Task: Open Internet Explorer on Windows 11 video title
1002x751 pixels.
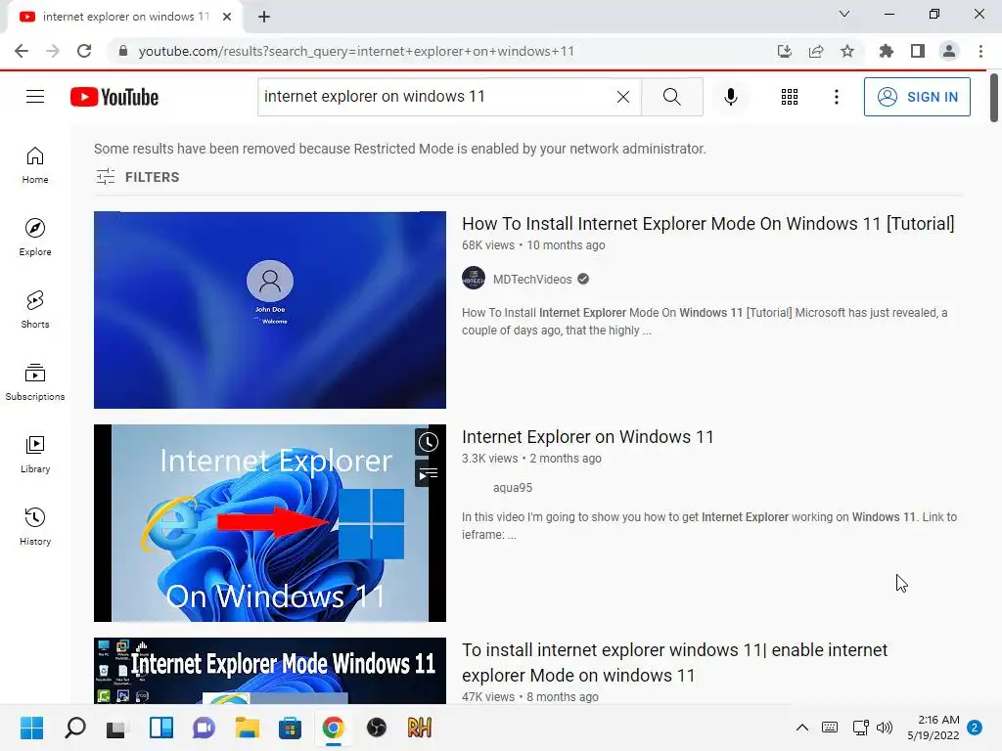Action: [588, 437]
